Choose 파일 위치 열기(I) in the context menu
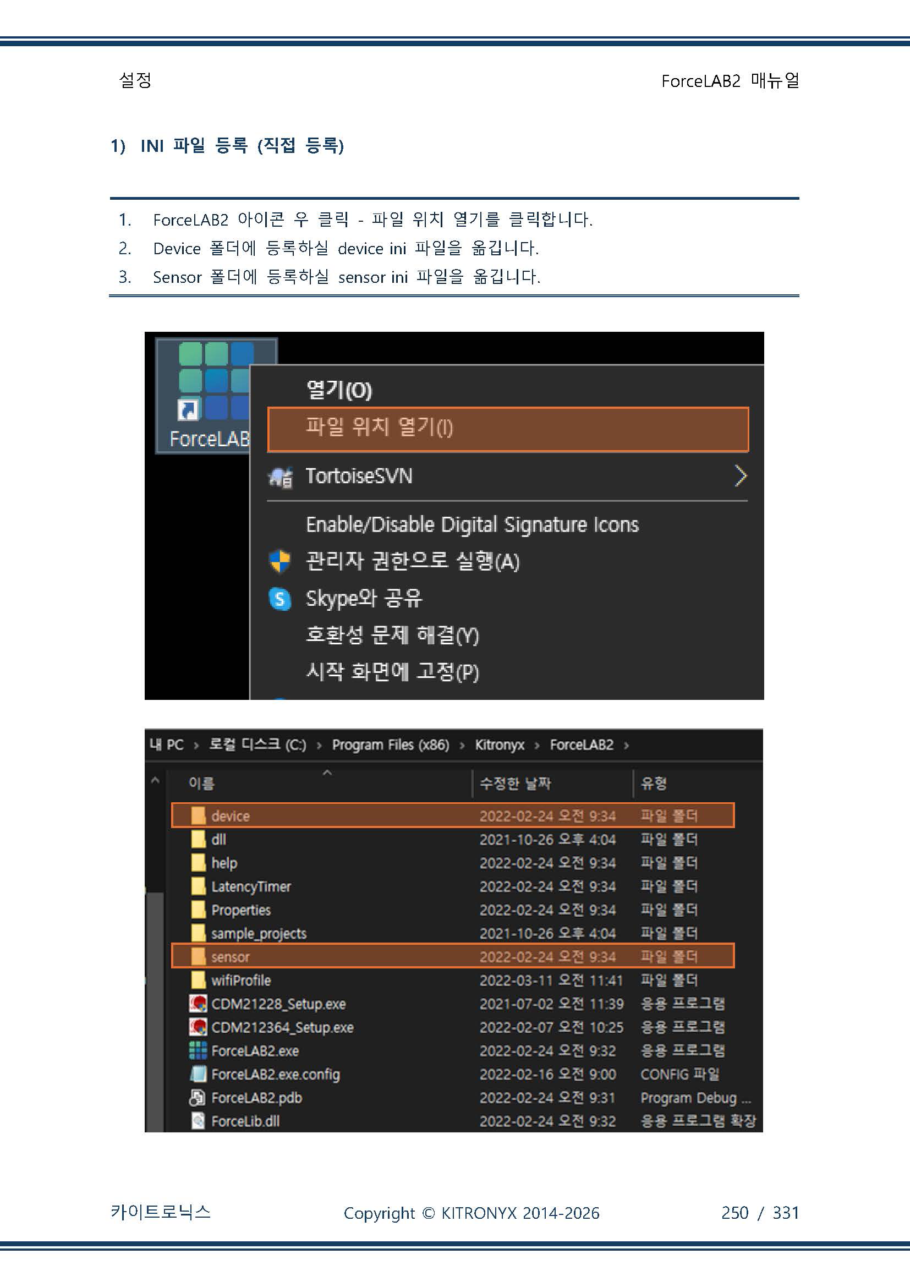The width and height of the screenshot is (910, 1287). coord(508,429)
